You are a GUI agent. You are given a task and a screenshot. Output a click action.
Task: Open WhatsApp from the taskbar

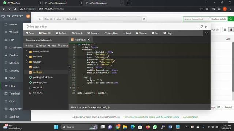click(x=155, y=127)
